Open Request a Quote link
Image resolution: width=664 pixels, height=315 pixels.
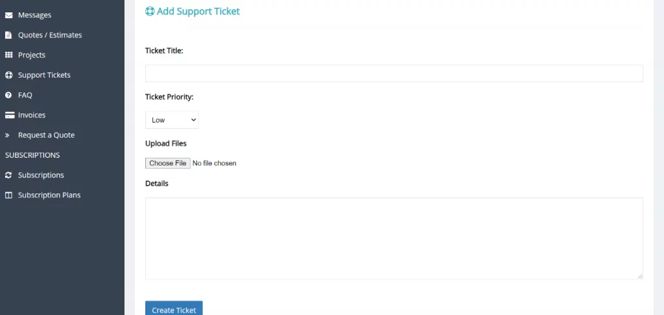pos(46,135)
